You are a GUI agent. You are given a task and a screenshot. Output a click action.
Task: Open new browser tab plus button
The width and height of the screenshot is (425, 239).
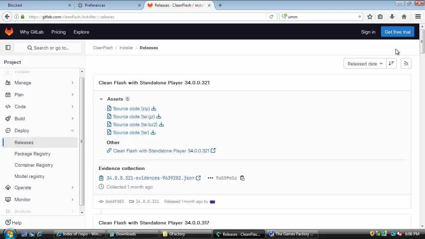(x=220, y=5)
